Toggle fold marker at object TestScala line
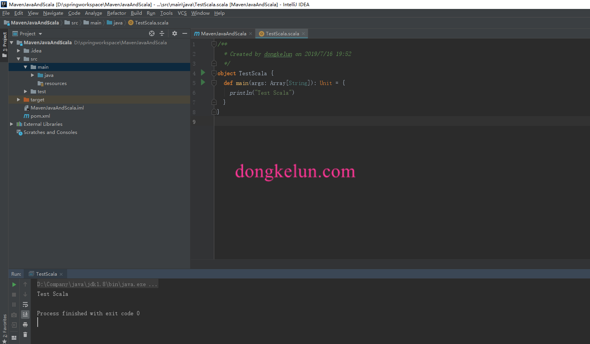This screenshot has width=590, height=344. pyautogui.click(x=214, y=73)
